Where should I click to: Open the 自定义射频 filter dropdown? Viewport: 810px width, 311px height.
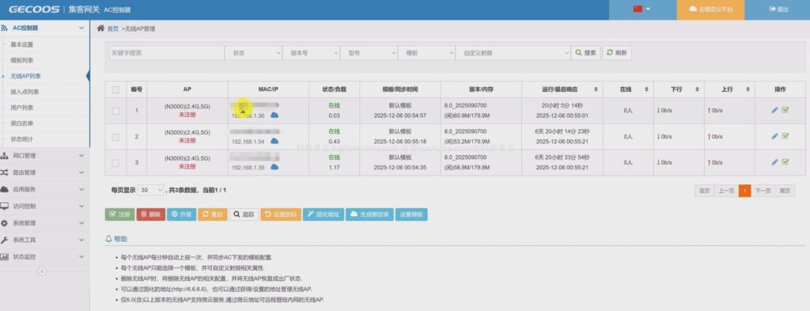[x=513, y=53]
